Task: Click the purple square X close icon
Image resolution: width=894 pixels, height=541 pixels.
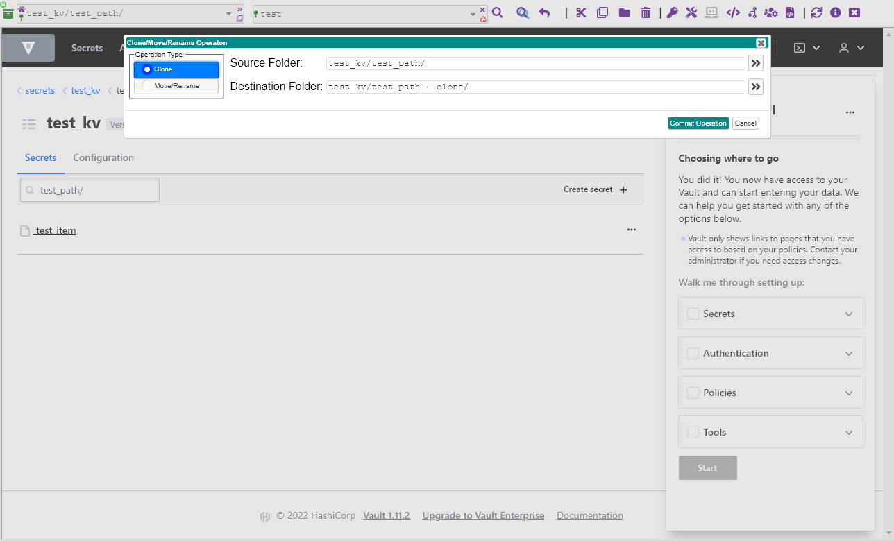Action: point(854,12)
